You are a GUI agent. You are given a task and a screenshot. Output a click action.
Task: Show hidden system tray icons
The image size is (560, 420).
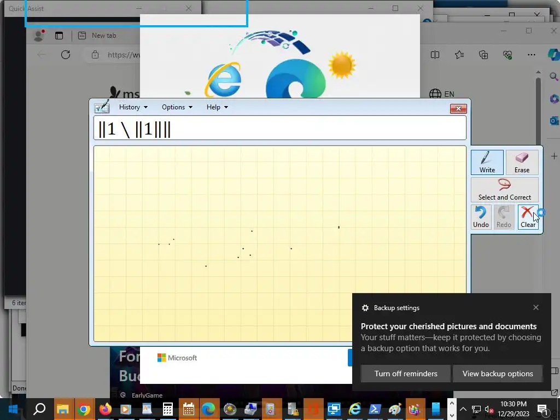(463, 409)
